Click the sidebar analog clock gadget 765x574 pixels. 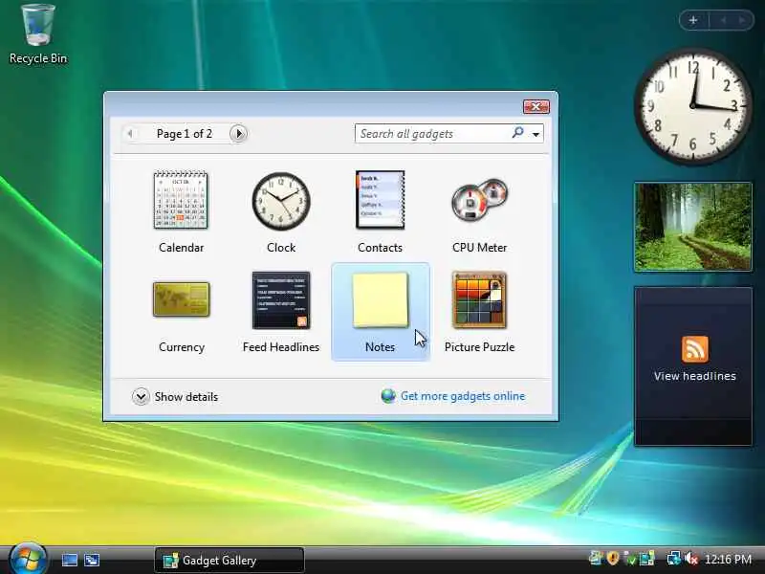click(692, 106)
